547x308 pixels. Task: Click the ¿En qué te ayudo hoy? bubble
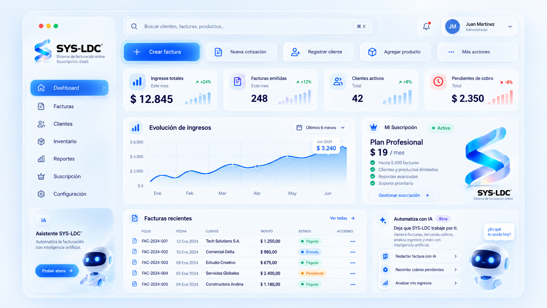(499, 232)
